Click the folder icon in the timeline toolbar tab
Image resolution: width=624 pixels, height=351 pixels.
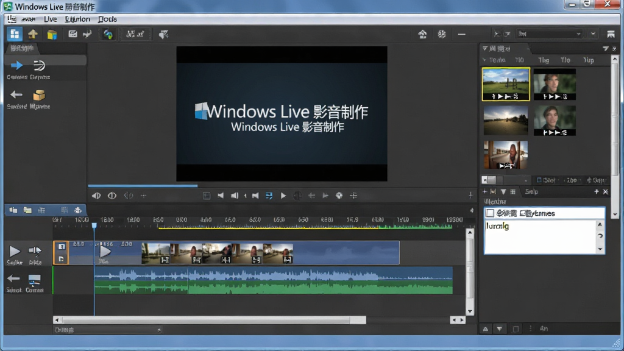click(27, 210)
